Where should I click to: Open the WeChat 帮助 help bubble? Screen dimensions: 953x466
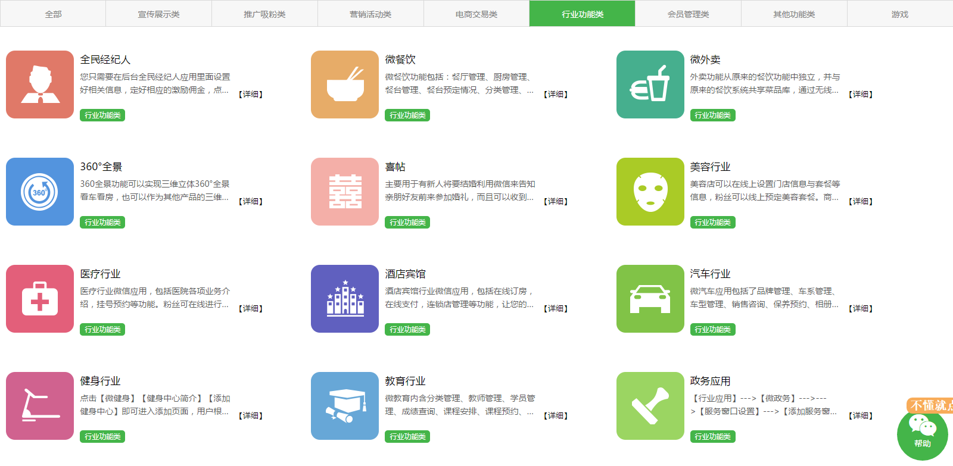[923, 434]
